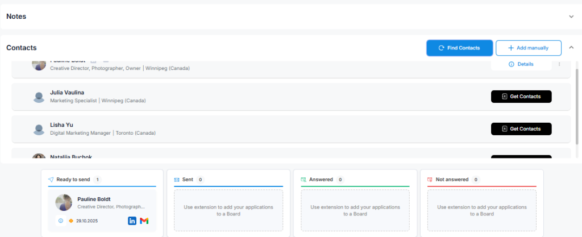Click the contacts list vertical scrollbar
582x237 pixels.
[576, 106]
